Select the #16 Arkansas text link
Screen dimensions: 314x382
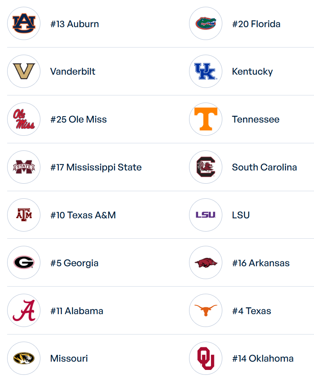tap(261, 263)
